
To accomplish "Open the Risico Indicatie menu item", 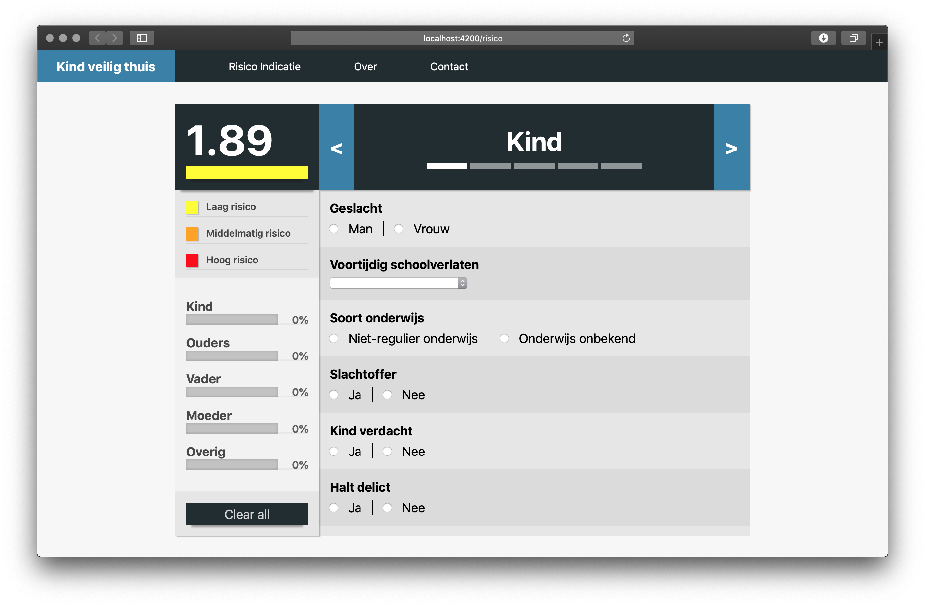I will coord(264,66).
